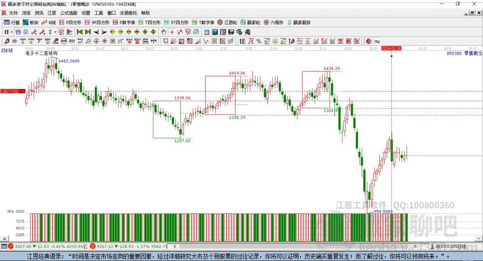483x261 pixels.
Task: Click the yin-yang taiji icon
Action: [369, 41]
